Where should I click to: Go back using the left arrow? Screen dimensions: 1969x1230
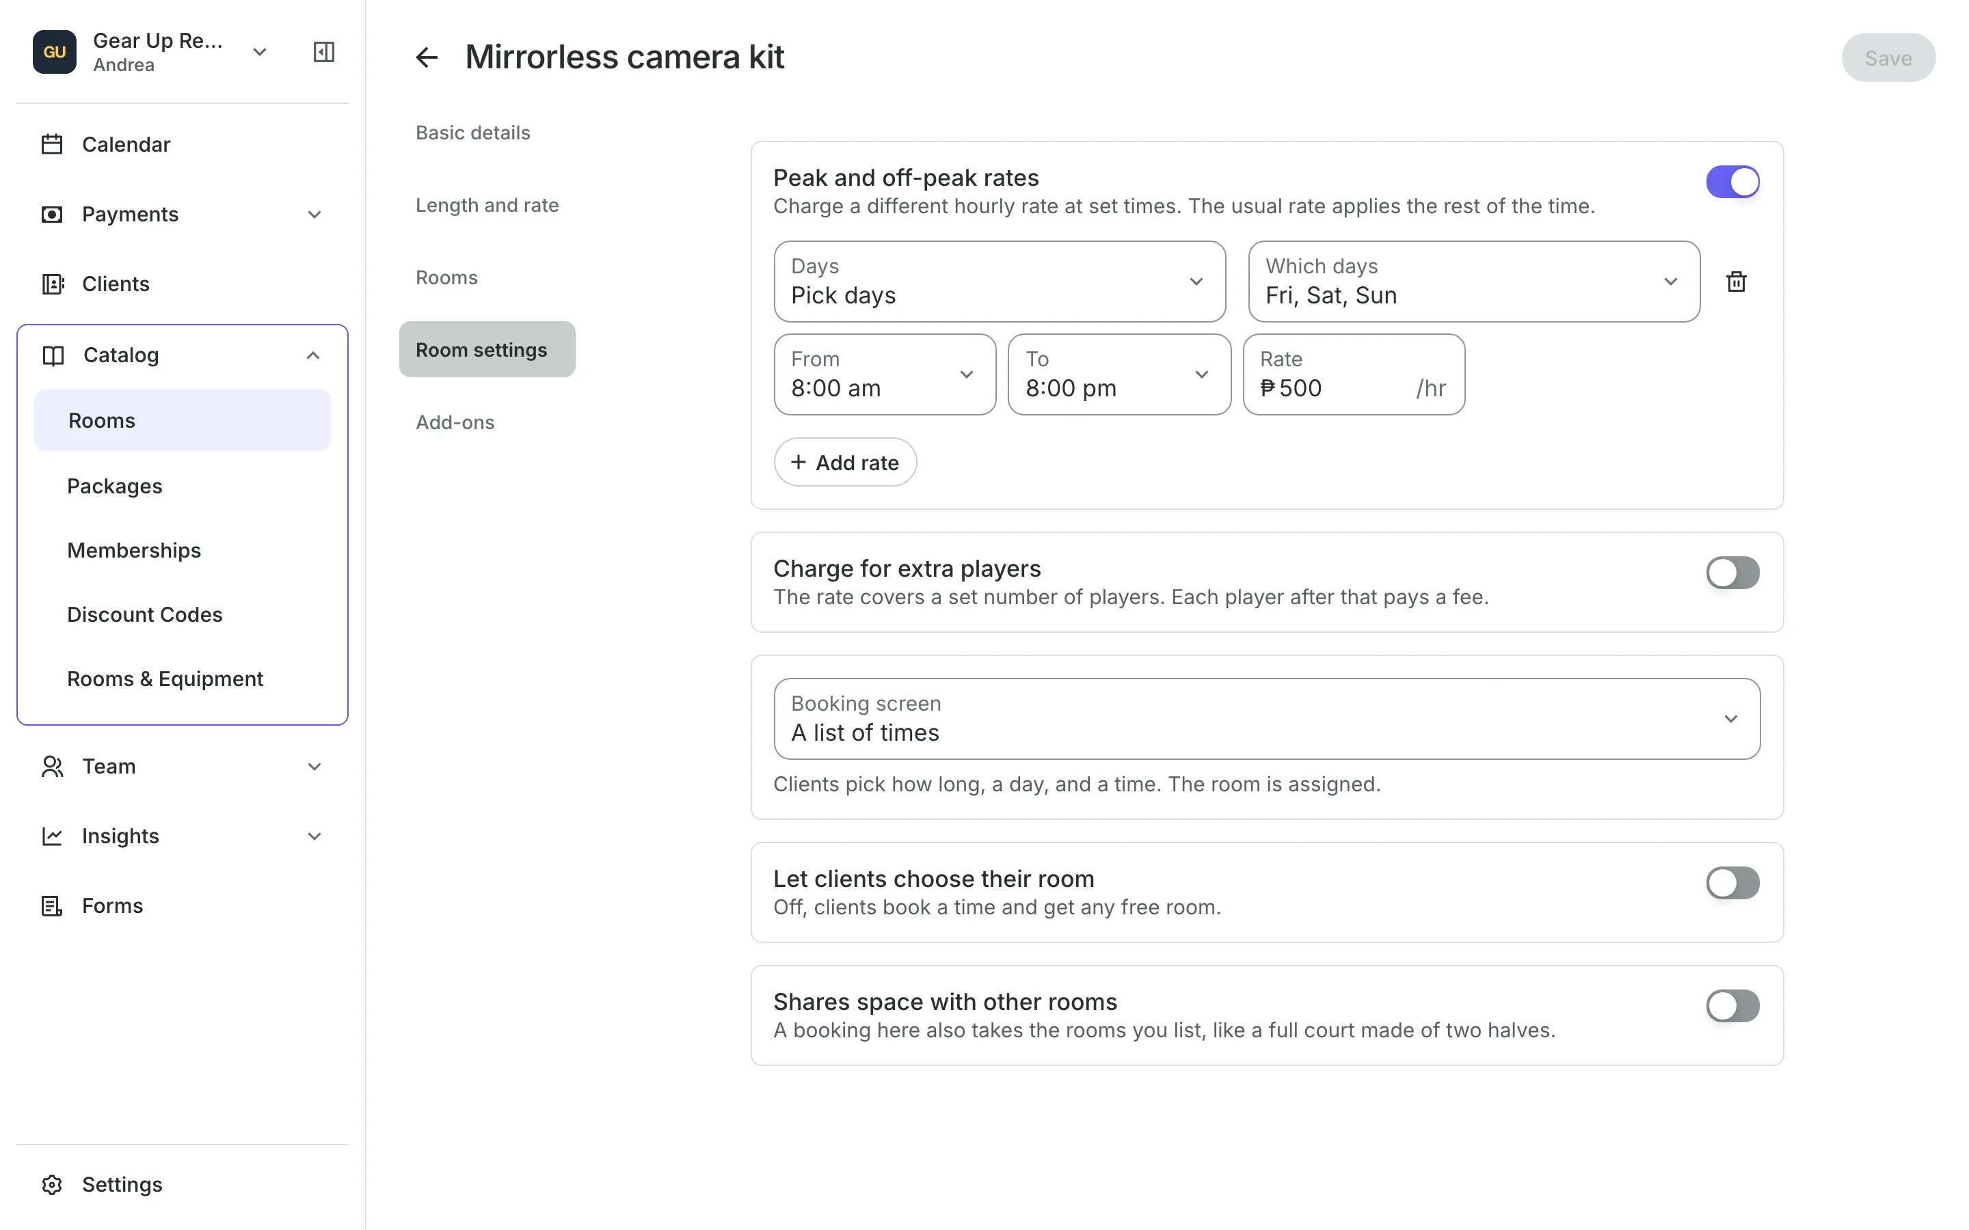(x=427, y=58)
